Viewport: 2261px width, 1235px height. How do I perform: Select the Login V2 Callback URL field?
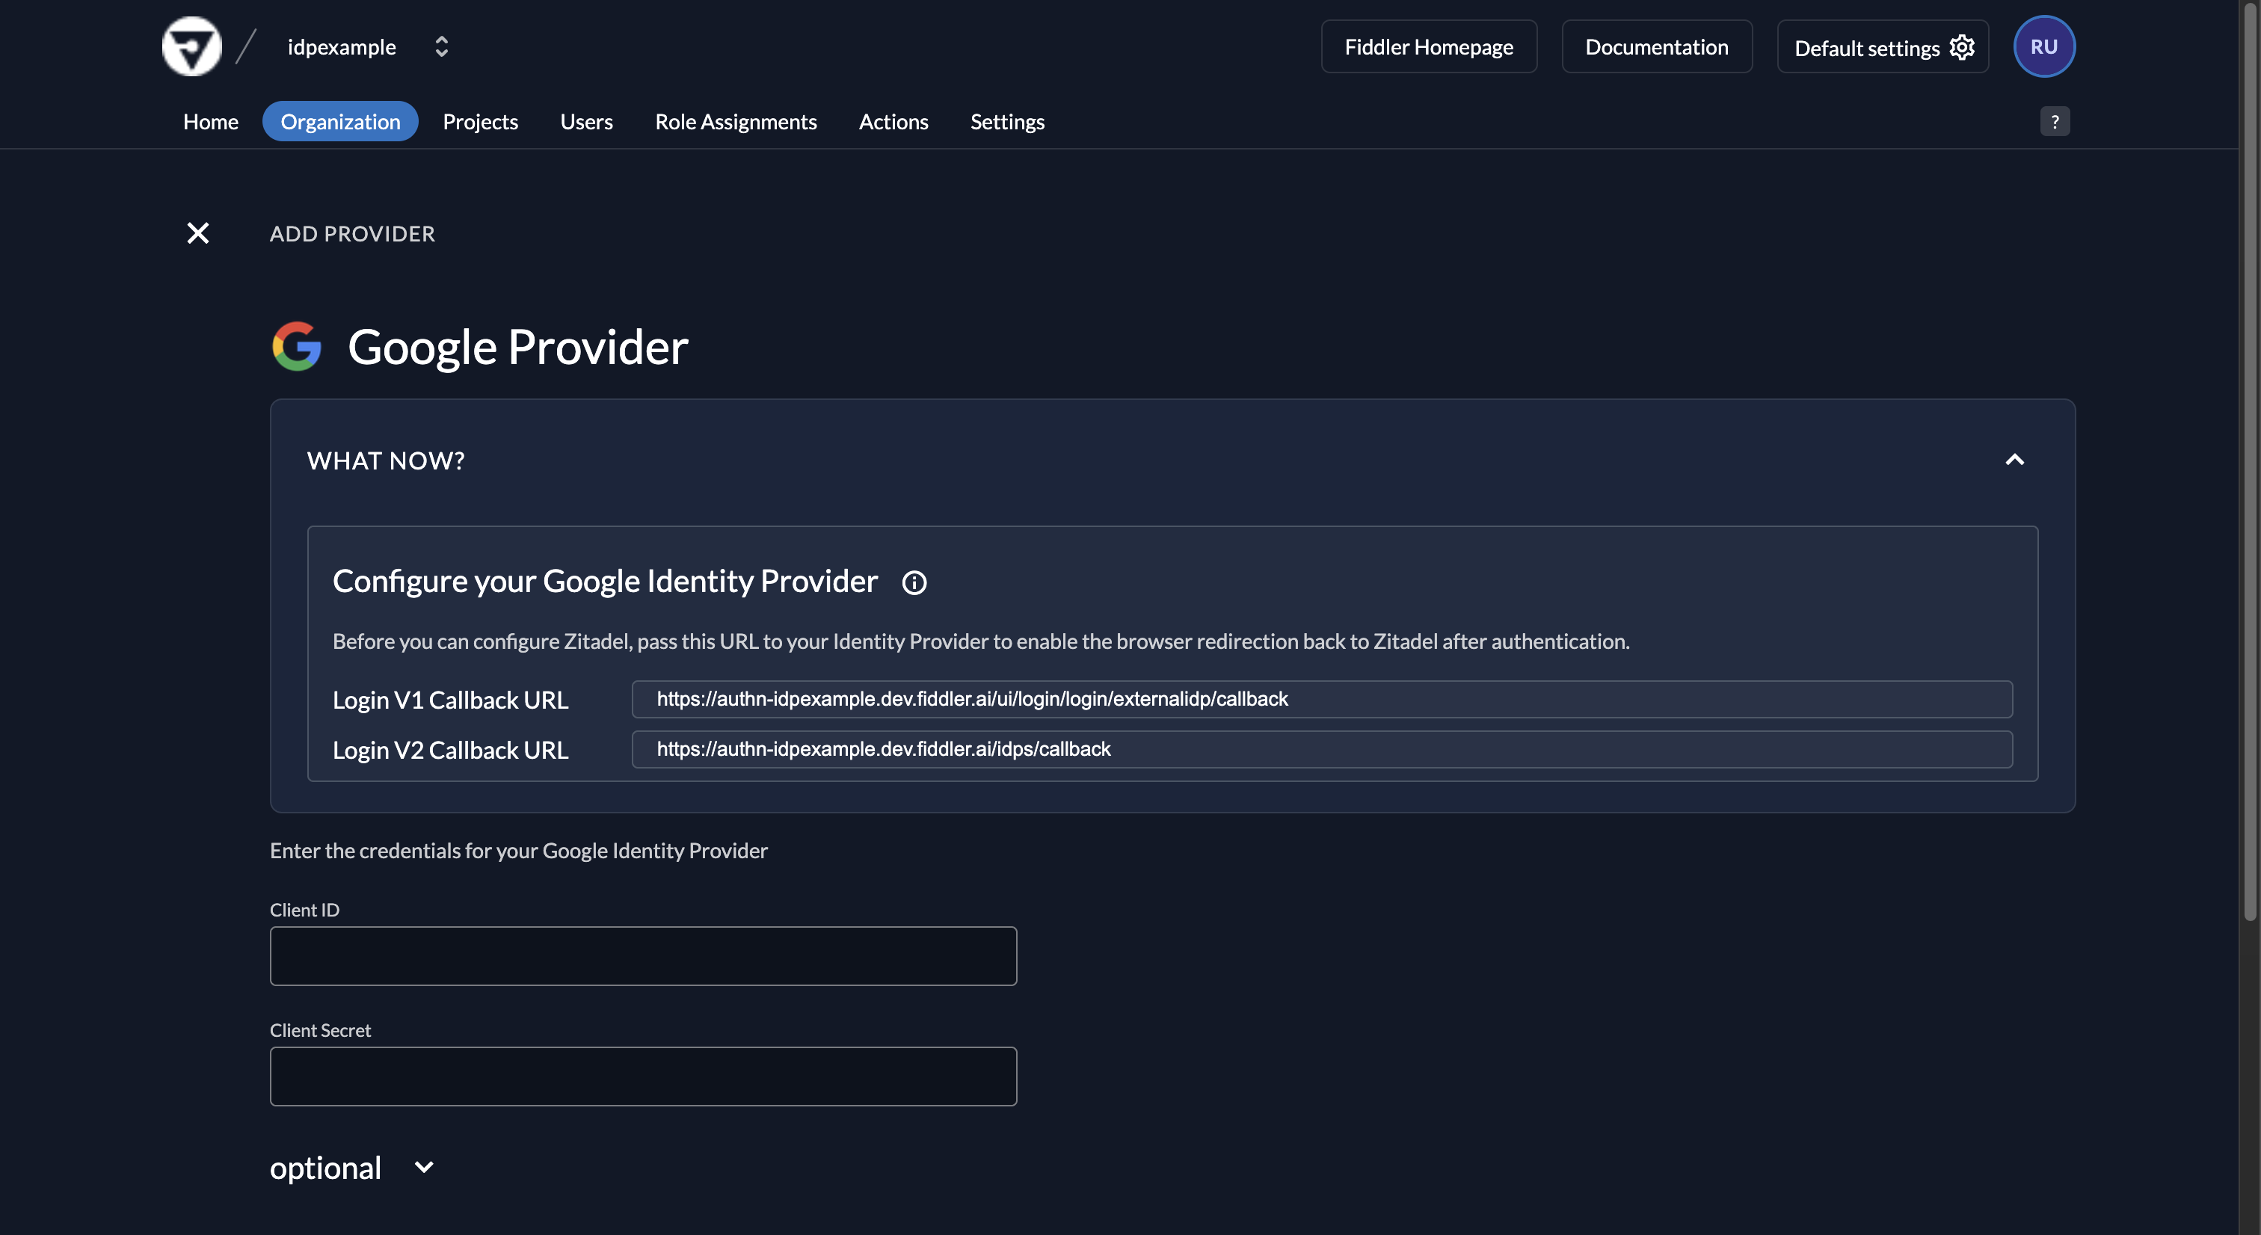click(x=1322, y=749)
